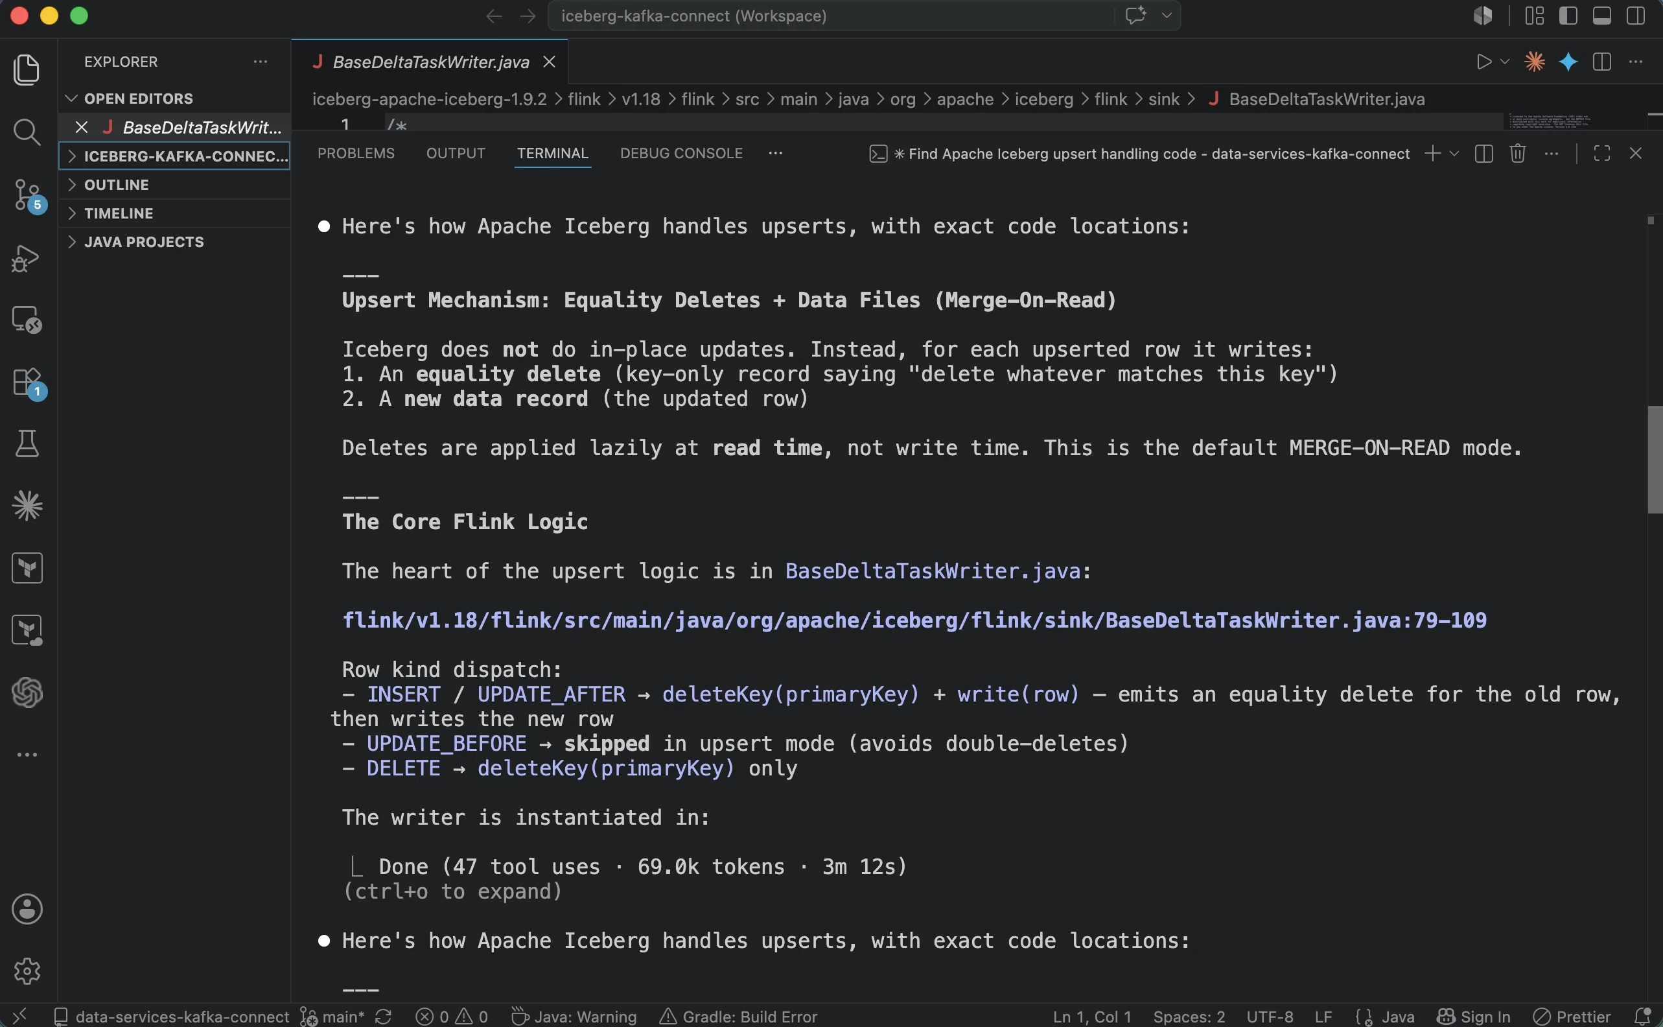Expand the ICEBERG-KAFKA-CONNEC... workspace folder
This screenshot has height=1027, width=1663.
click(174, 156)
